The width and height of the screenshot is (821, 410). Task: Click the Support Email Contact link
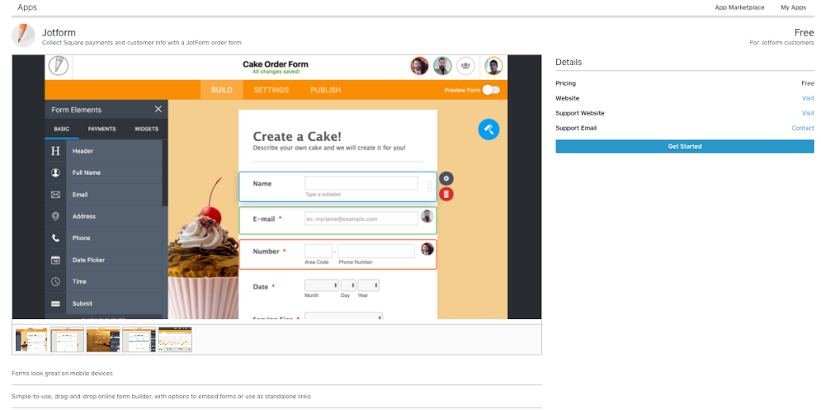(x=803, y=128)
